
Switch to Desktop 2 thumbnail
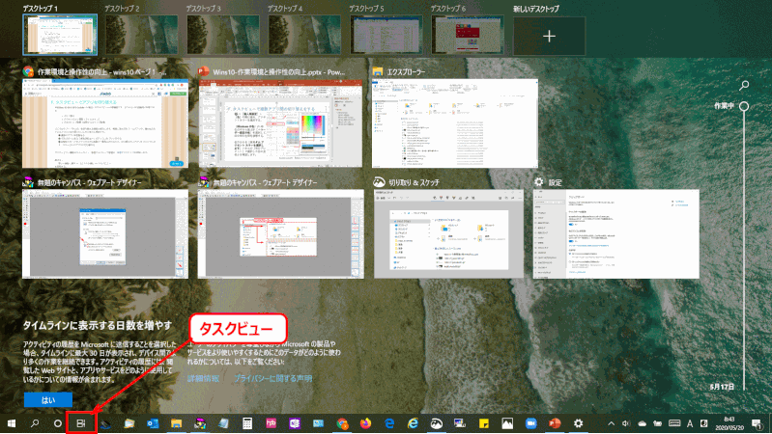point(141,35)
